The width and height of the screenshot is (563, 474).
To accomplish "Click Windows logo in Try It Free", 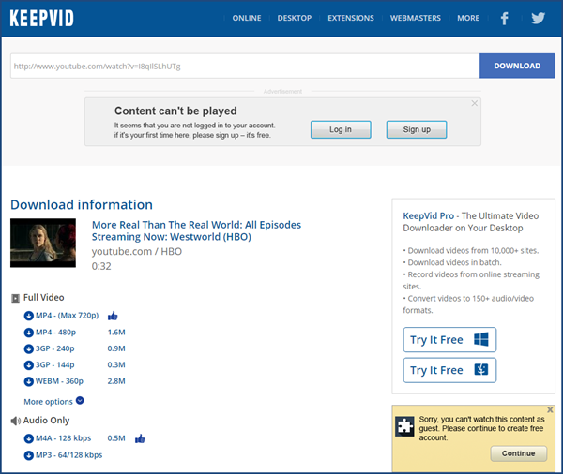I will 481,339.
